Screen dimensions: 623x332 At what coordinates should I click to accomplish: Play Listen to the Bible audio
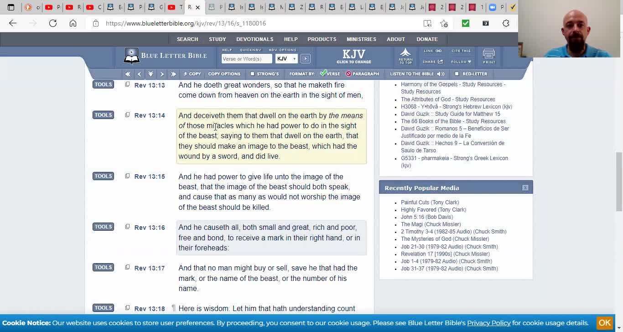[x=417, y=74]
